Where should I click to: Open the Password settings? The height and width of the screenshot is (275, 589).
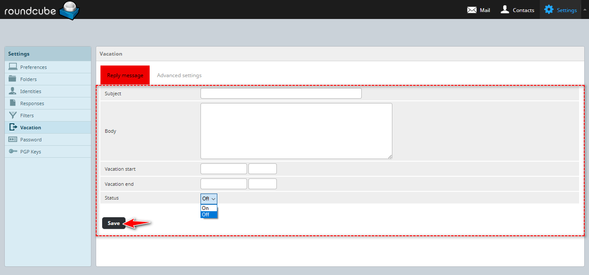point(48,139)
